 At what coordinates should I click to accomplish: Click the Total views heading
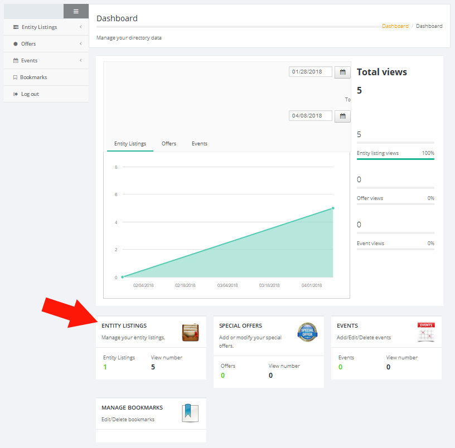coord(382,72)
